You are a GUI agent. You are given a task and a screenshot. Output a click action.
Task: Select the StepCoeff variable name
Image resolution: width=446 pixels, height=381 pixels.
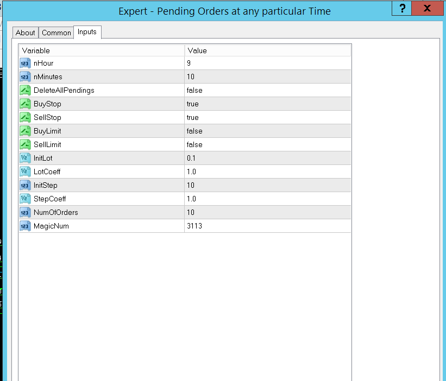tap(50, 199)
